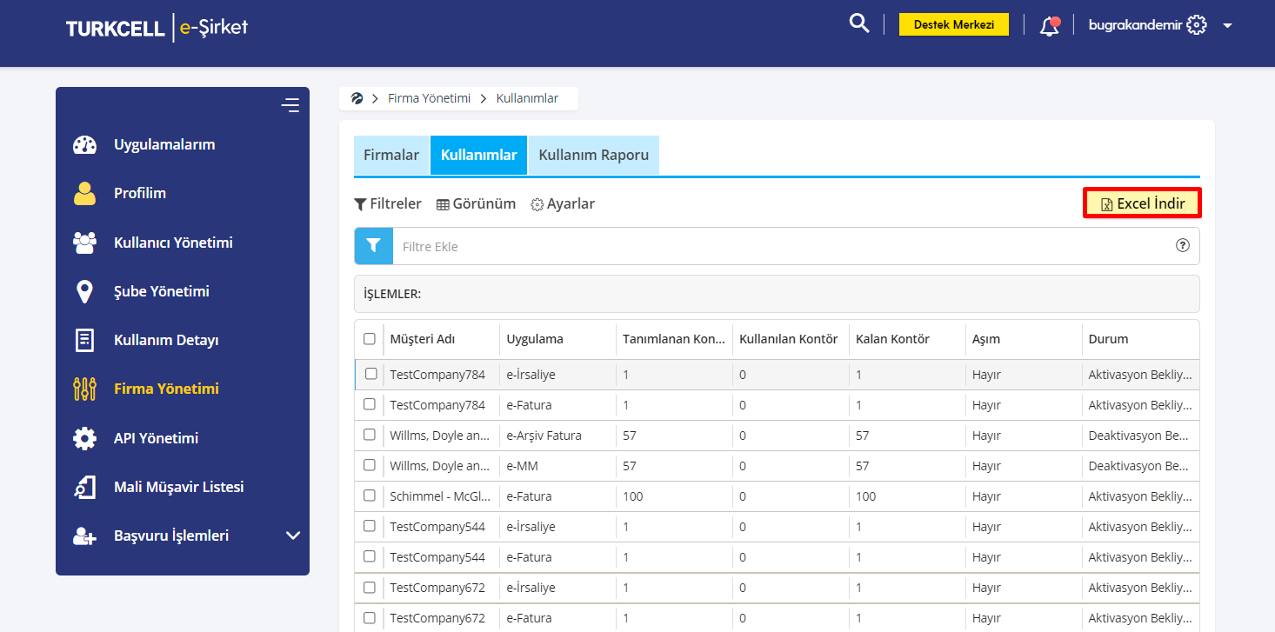The width and height of the screenshot is (1275, 632).
Task: Click the Kullanım Detayı document icon
Action: (x=84, y=340)
